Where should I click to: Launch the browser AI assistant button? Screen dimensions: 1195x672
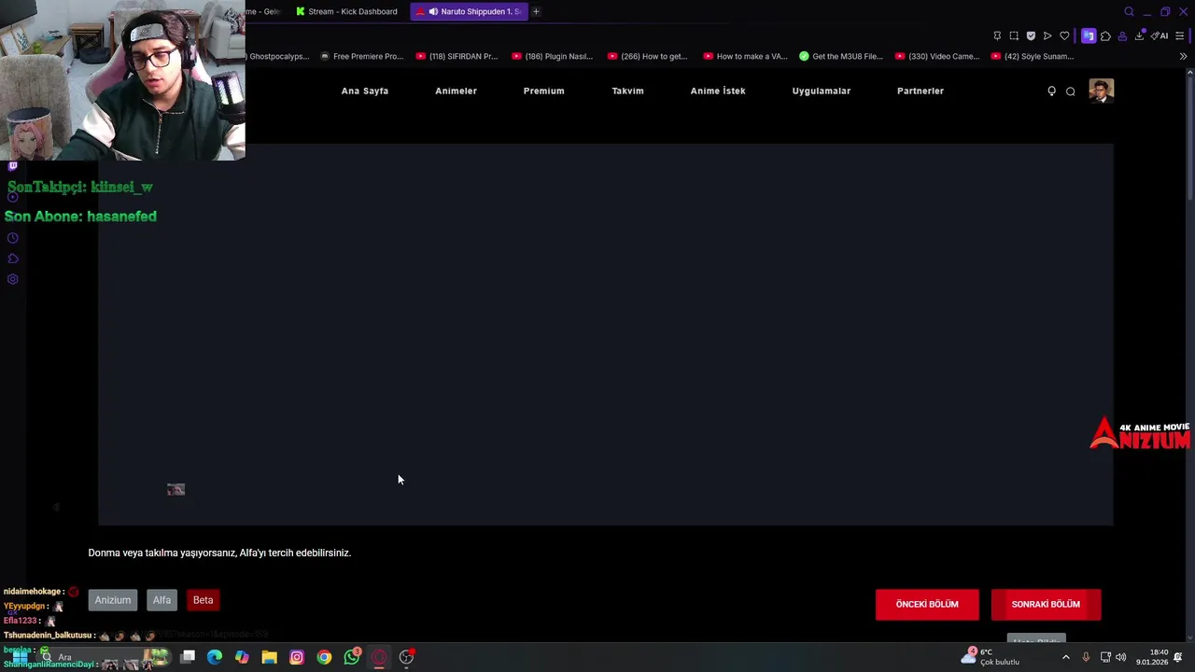(1160, 35)
